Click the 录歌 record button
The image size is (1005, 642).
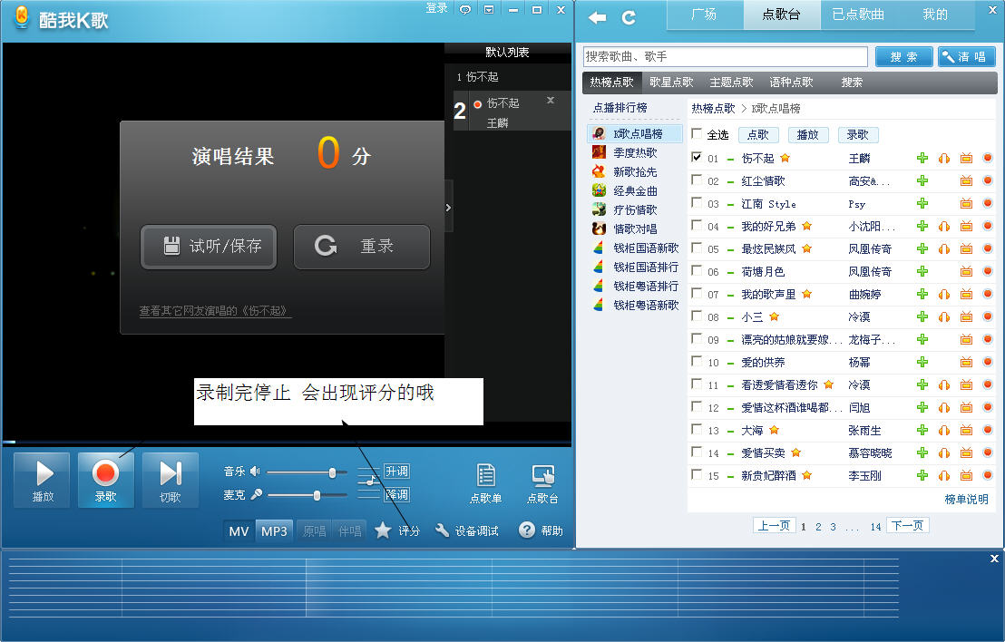tap(106, 479)
